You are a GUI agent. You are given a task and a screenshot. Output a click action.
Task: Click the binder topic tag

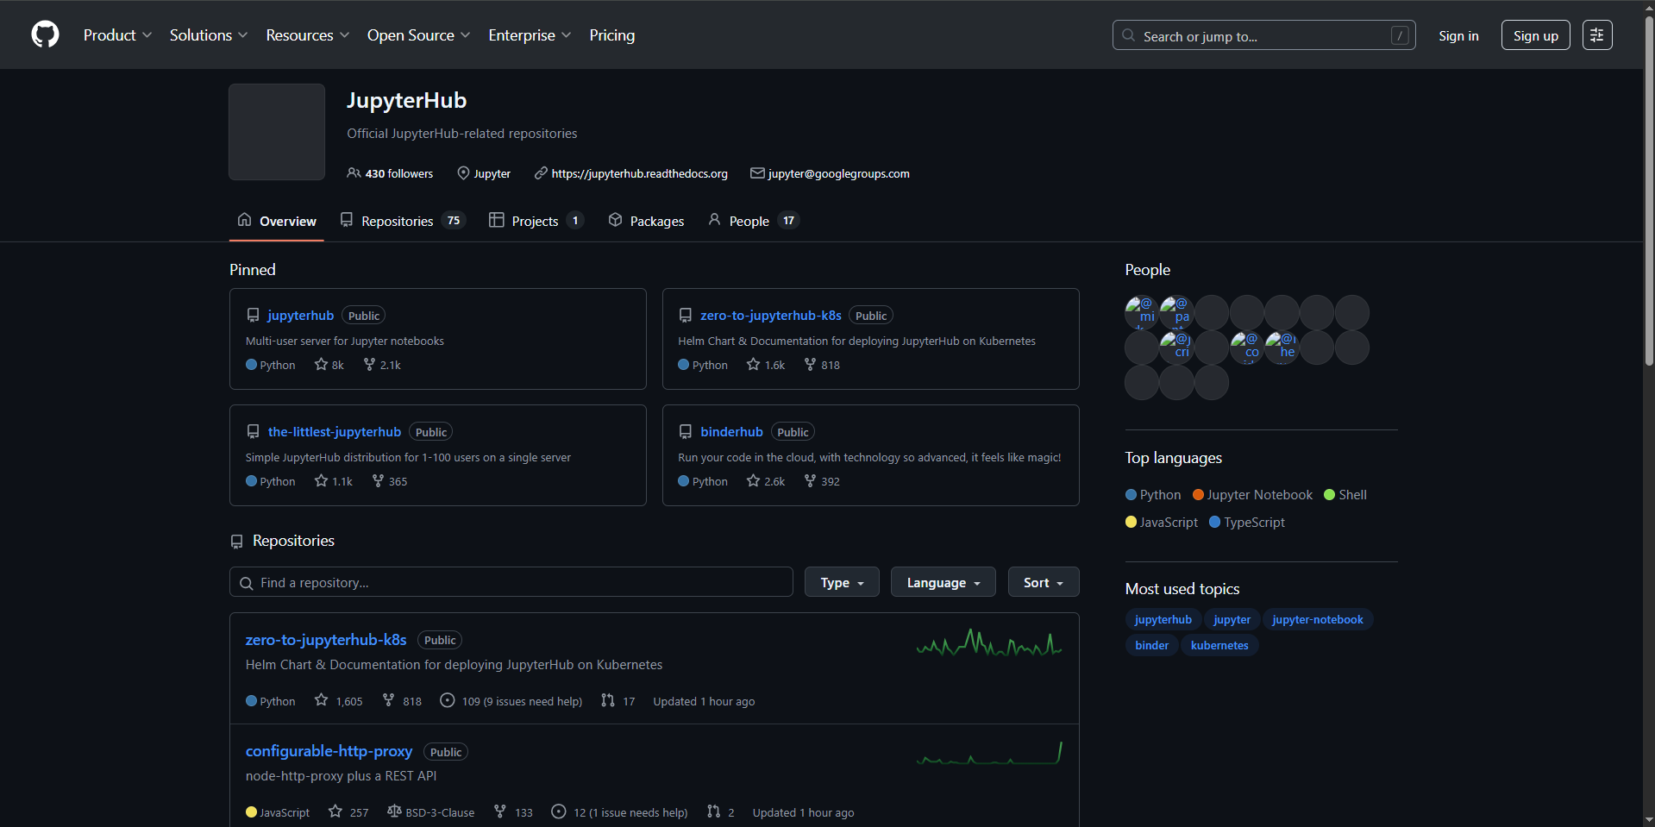[x=1151, y=645]
